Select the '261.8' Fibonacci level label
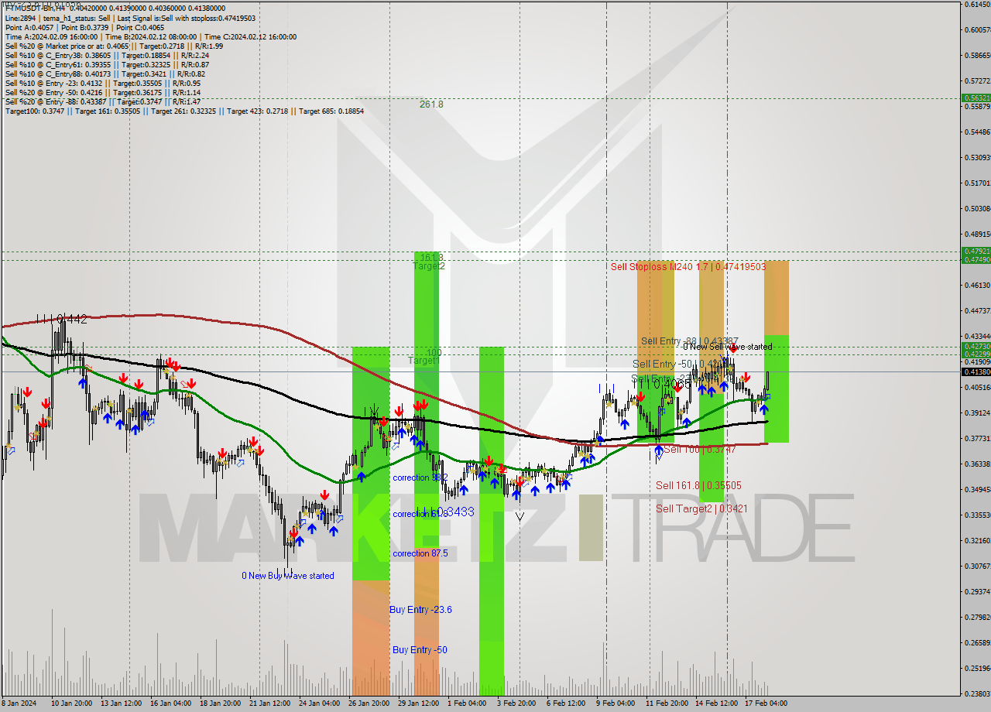This screenshot has width=991, height=712. coord(431,104)
